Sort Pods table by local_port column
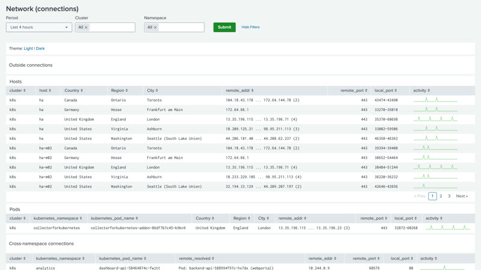Viewport: 481px width, 270px height. pos(405,218)
